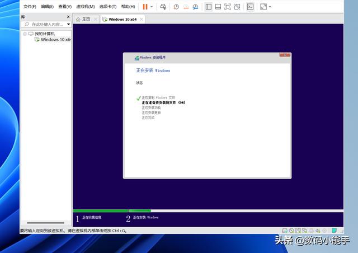Select Windows 10 x64 in the library tree
Image resolution: width=358 pixels, height=253 pixels.
(56, 40)
